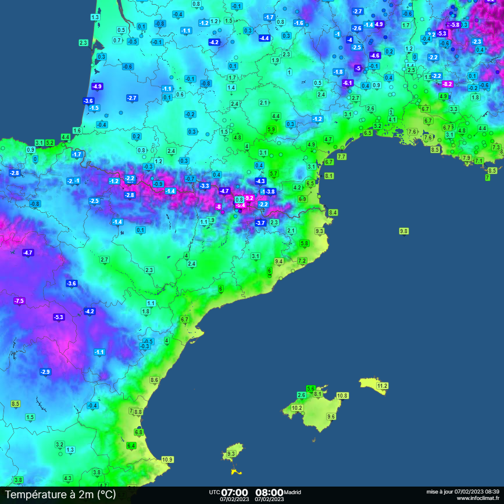
Task: Select the 5.6 station label
Action: (311, 388)
